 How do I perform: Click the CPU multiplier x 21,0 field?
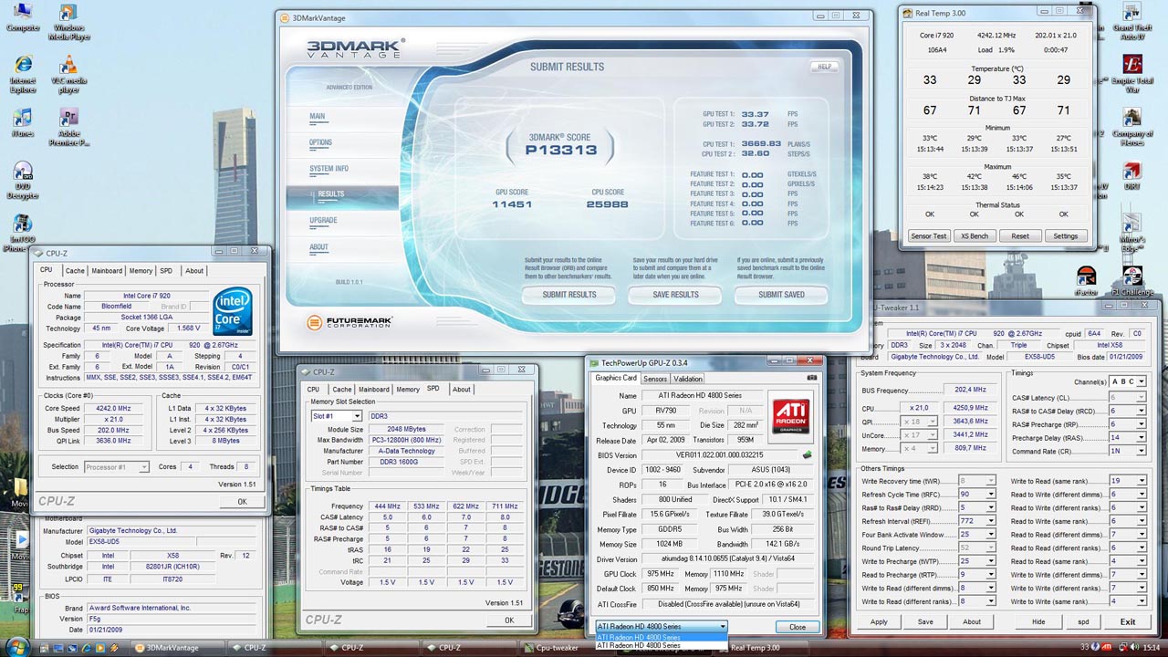point(918,408)
